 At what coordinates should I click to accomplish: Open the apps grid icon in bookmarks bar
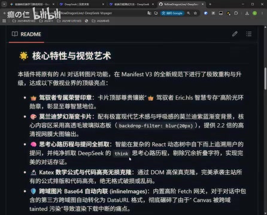[x=4, y=21]
